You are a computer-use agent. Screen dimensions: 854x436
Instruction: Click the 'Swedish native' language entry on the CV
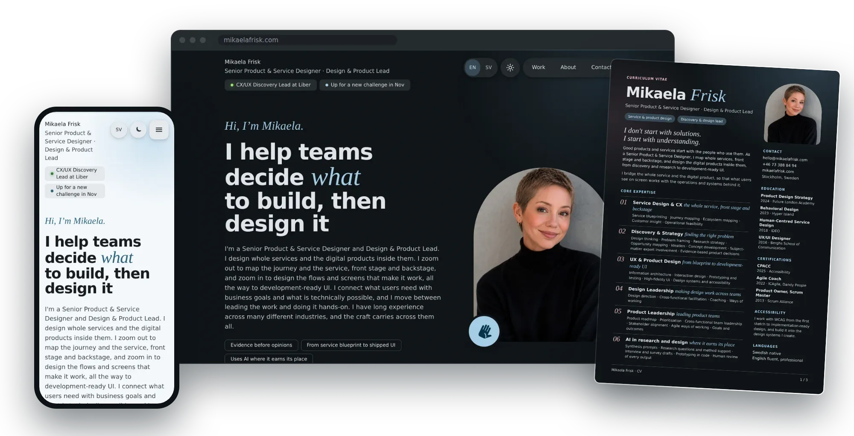[766, 353]
